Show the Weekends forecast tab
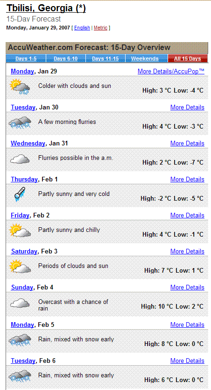This screenshot has height=390, width=211. [x=145, y=59]
